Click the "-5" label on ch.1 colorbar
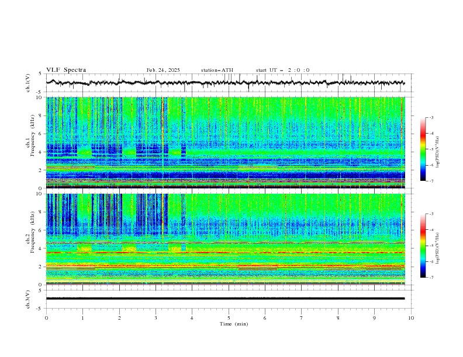 [x=431, y=149]
